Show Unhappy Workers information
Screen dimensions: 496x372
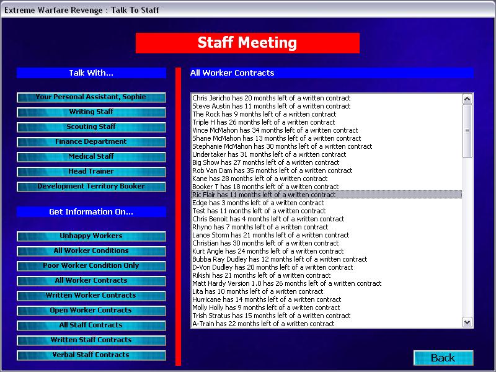click(91, 236)
